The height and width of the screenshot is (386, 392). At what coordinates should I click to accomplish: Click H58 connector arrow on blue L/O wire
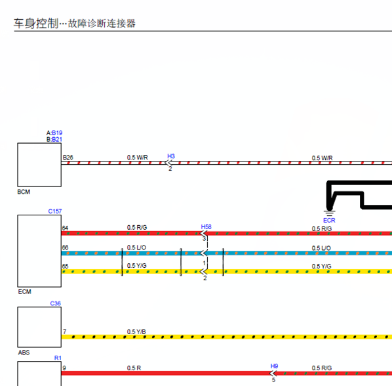pyautogui.click(x=203, y=253)
